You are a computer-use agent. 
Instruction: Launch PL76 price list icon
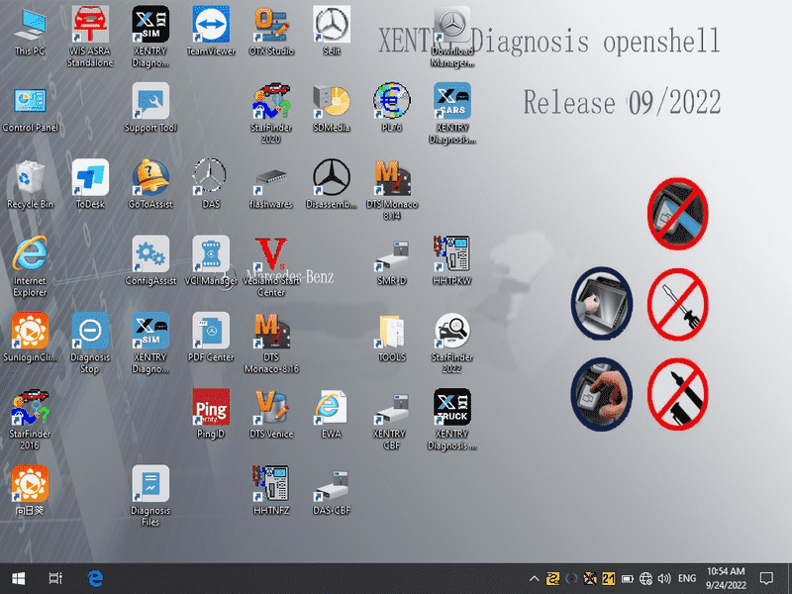(x=392, y=108)
